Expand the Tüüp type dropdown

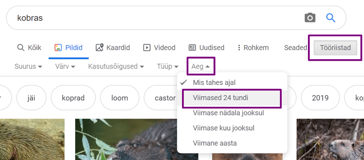[168, 67]
